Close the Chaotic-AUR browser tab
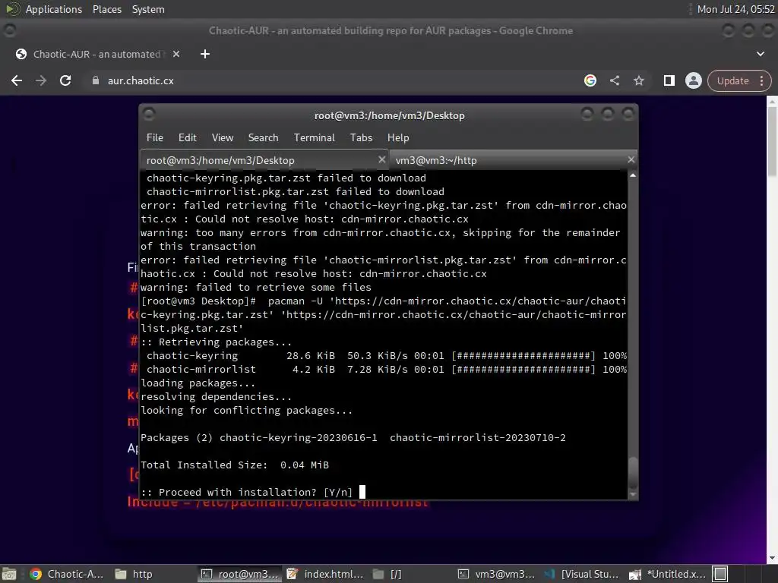This screenshot has height=583, width=778. [176, 54]
